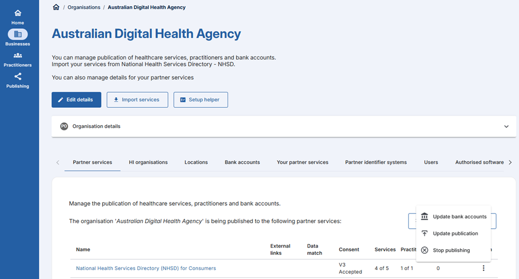
Task: Choose Update bank accounts menu item
Action: coord(454,217)
